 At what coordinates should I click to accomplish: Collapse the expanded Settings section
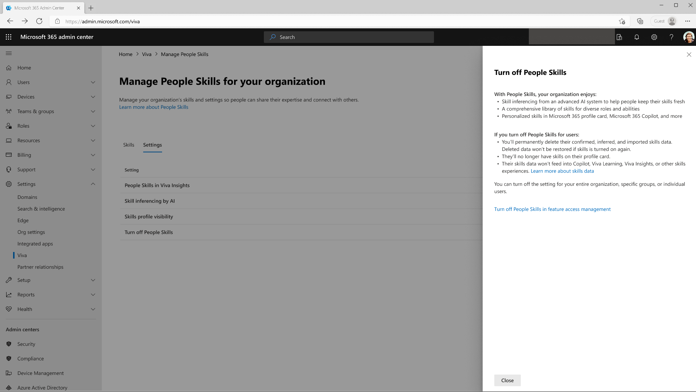(x=93, y=184)
